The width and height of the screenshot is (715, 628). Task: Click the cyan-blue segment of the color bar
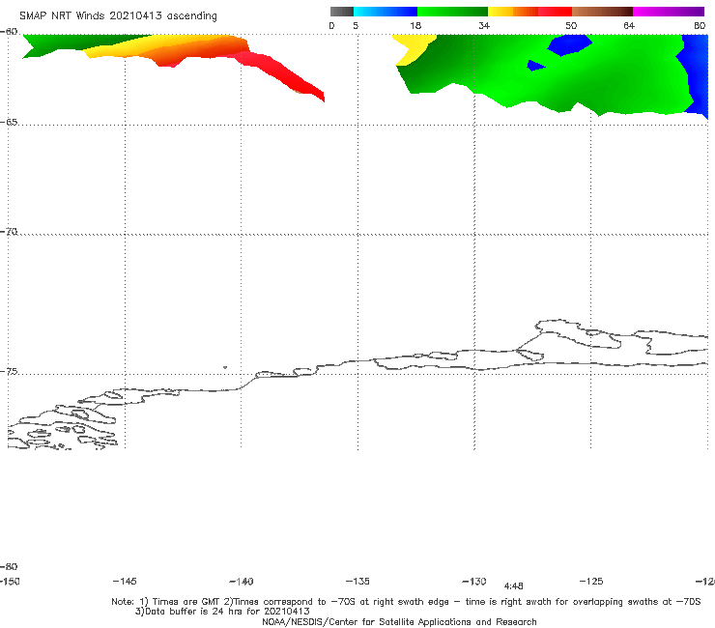pyautogui.click(x=386, y=12)
